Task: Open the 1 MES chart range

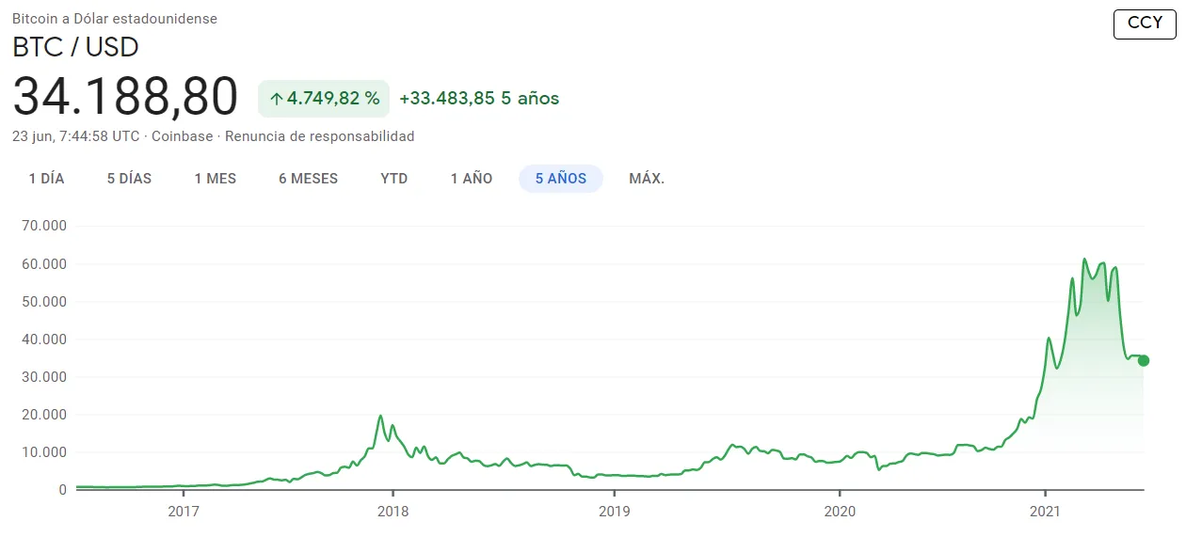Action: 216,179
